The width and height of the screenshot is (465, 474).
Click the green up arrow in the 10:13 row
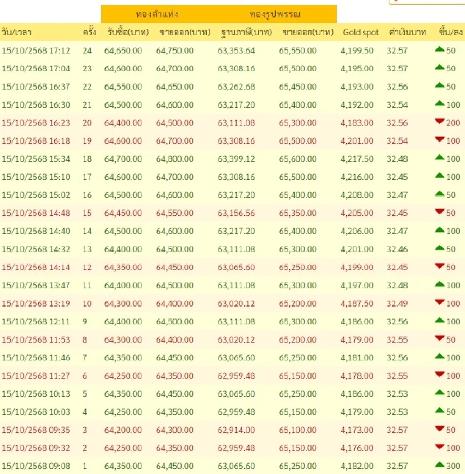coord(439,393)
